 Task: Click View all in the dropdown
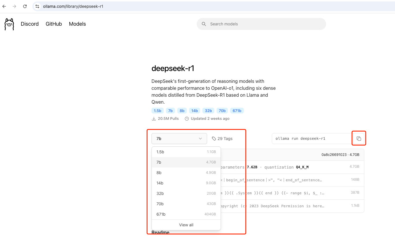click(x=186, y=225)
